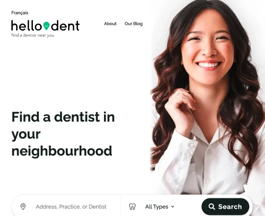Open the All Types dropdown
The width and height of the screenshot is (265, 216).
159,207
